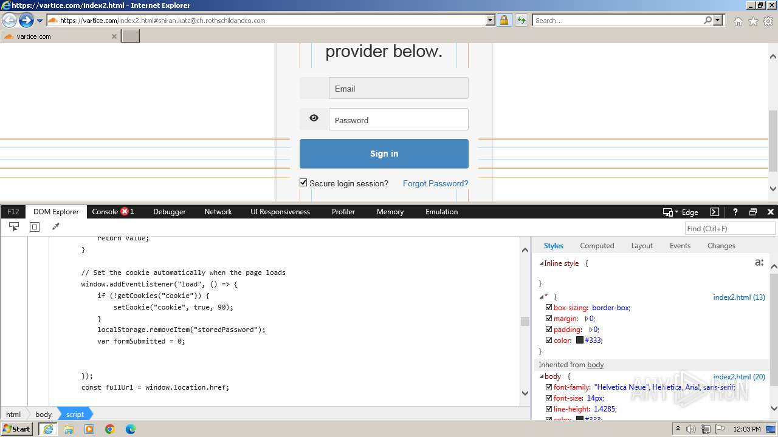Collapse the Inline style rule
Viewport: 778px width, 437px height.
tap(542, 263)
